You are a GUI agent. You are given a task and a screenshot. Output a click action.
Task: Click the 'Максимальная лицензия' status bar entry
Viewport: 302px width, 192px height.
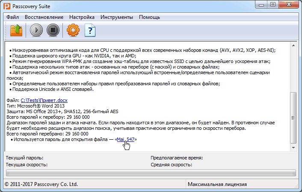tap(217, 184)
